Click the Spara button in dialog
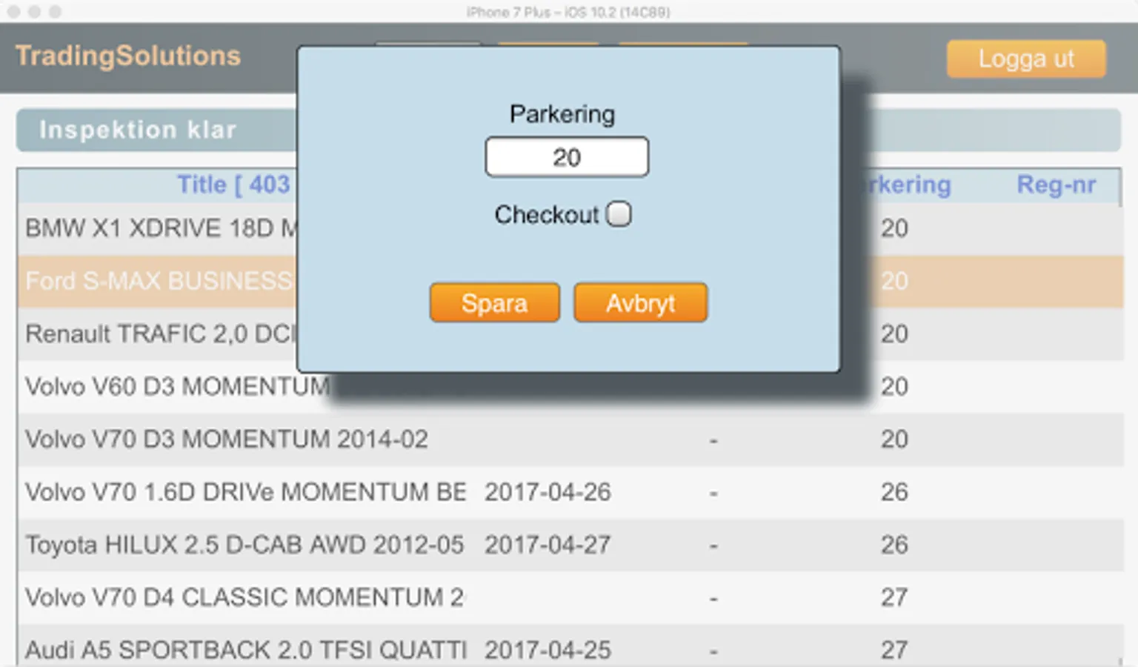This screenshot has width=1138, height=667. (494, 302)
